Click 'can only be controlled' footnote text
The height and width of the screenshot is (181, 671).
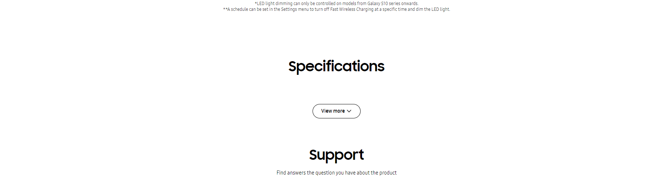pyautogui.click(x=314, y=4)
